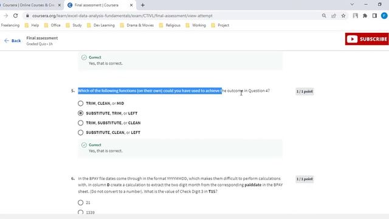This screenshot has height=219, width=389.
Task: Open the Help bookmark folder
Action: [x=32, y=26]
